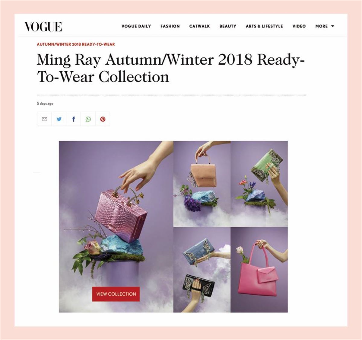Select the pink snakeskin box bag image
The width and height of the screenshot is (362, 340).
pos(116,226)
